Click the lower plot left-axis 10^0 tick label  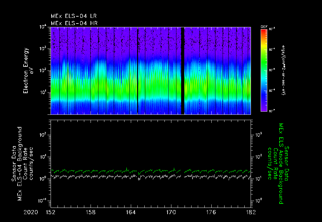43,179
